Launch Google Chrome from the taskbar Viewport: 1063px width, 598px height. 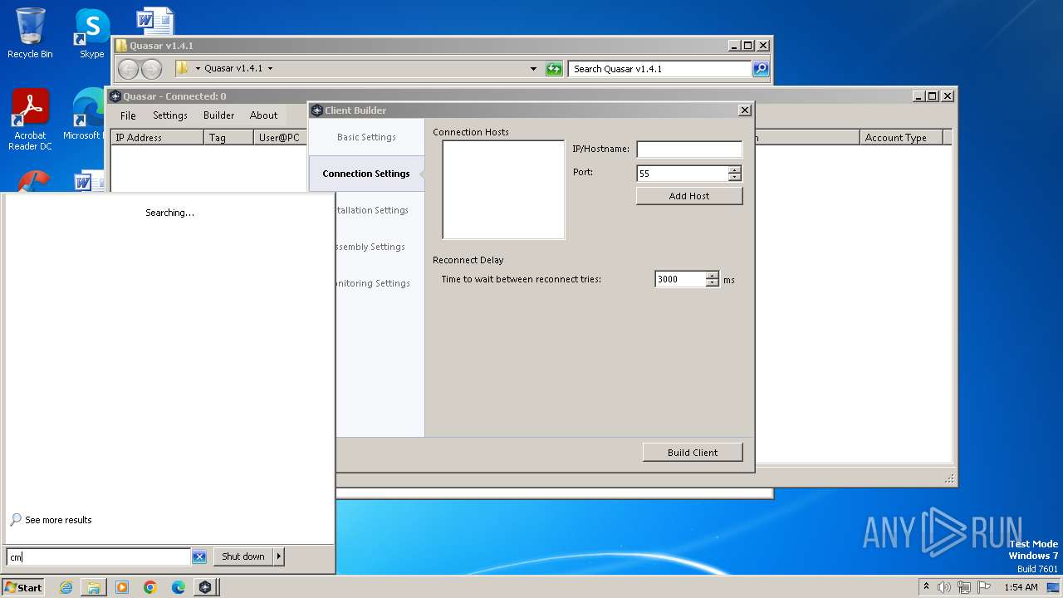[x=150, y=587]
